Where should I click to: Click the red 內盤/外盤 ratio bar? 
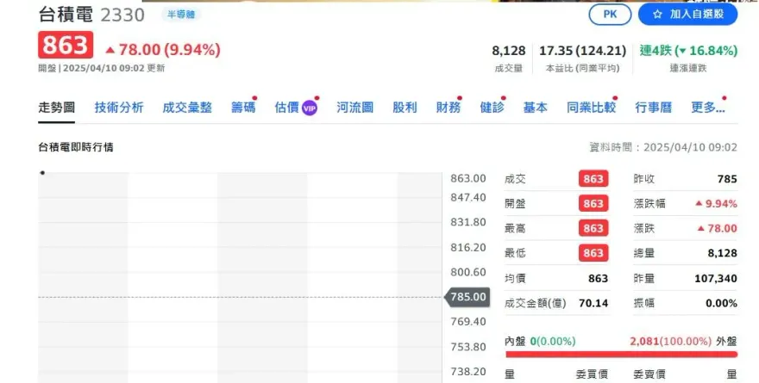tap(621, 353)
